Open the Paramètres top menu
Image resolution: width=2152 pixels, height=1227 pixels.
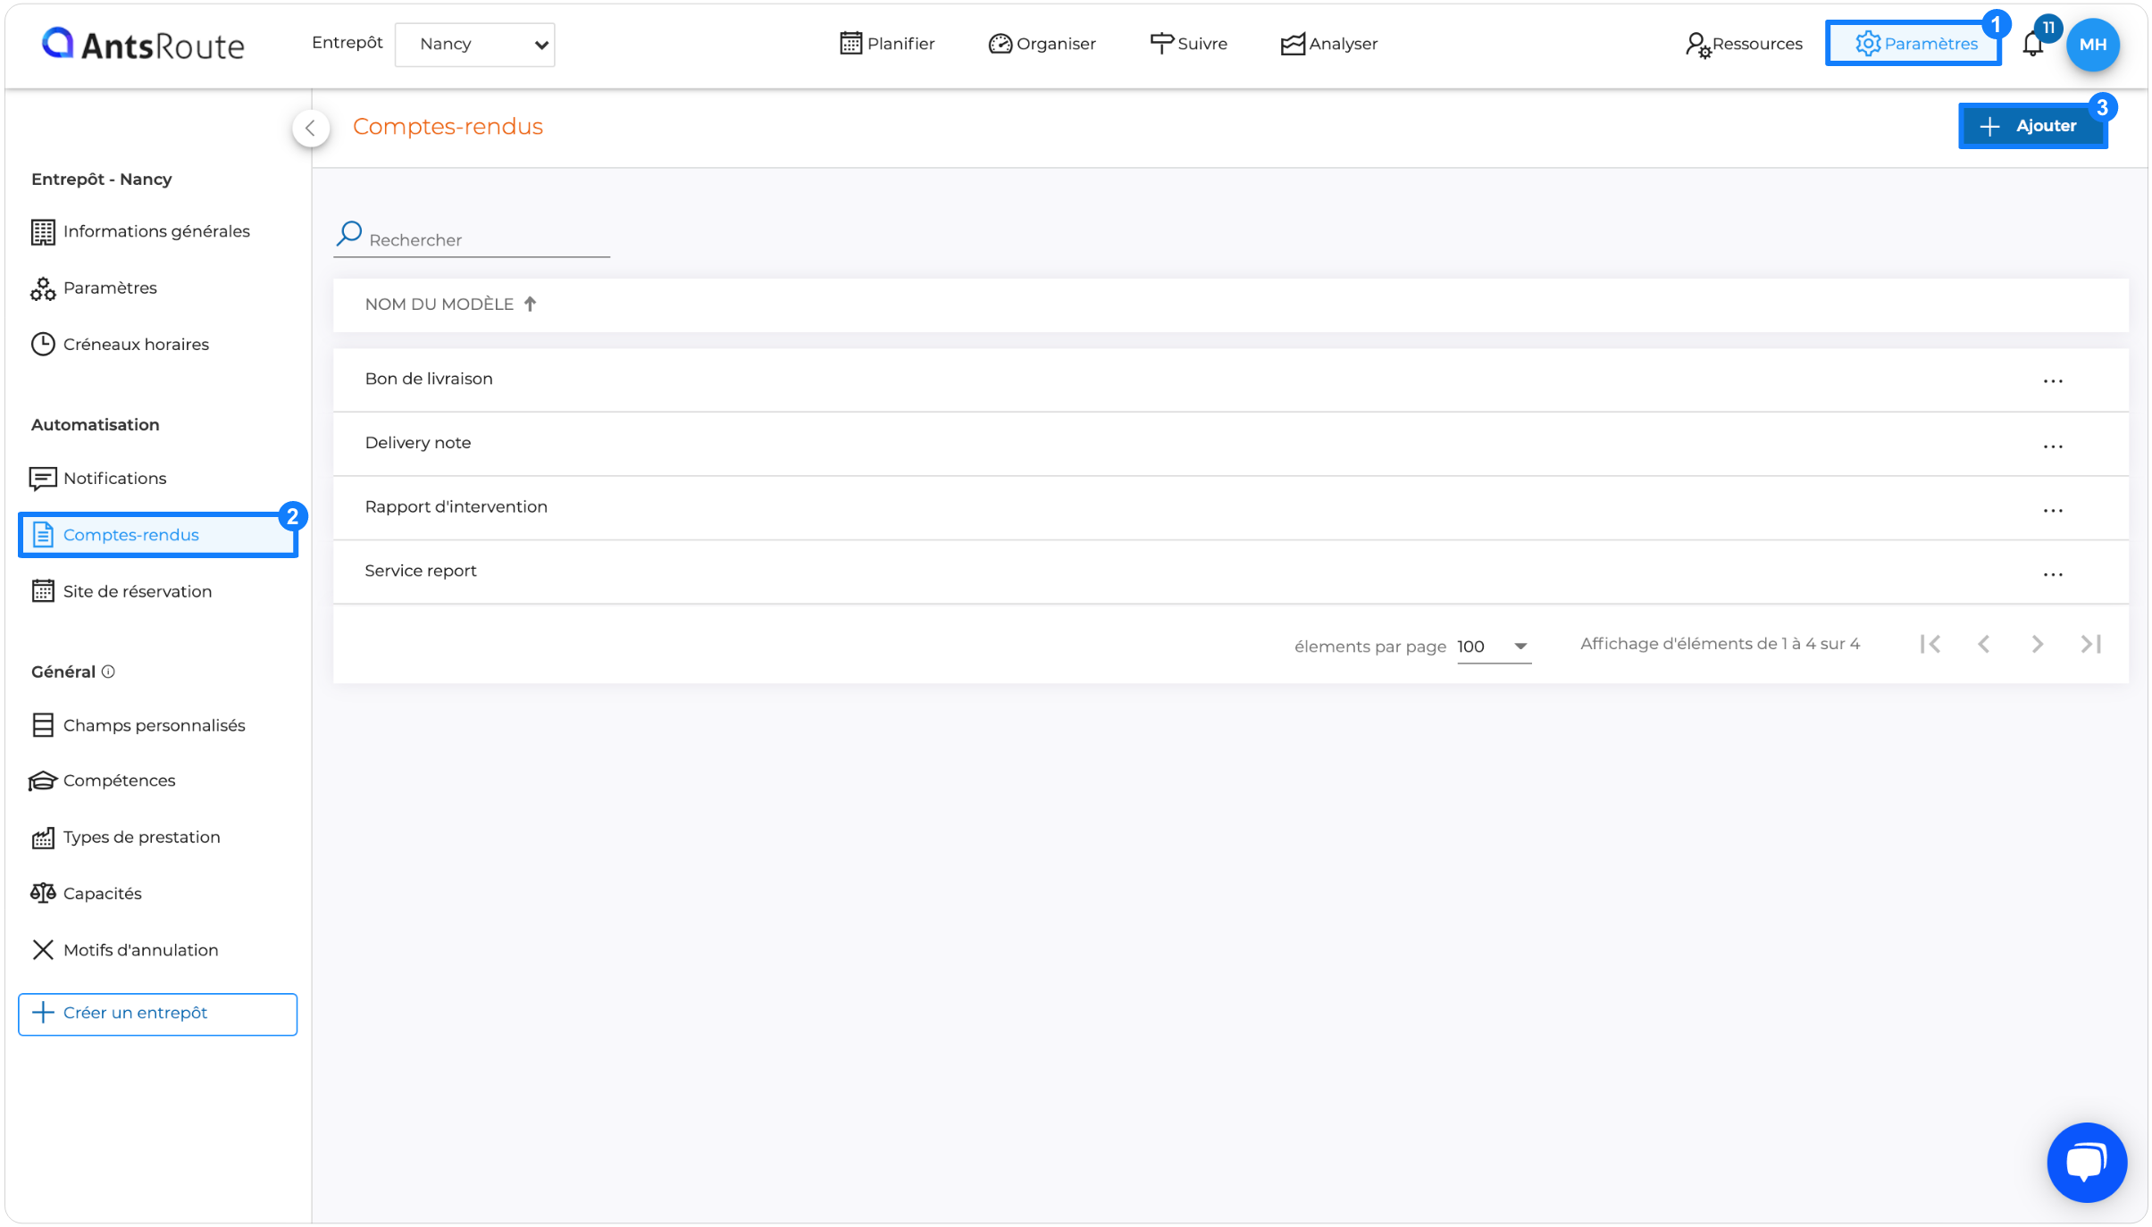tap(1913, 44)
